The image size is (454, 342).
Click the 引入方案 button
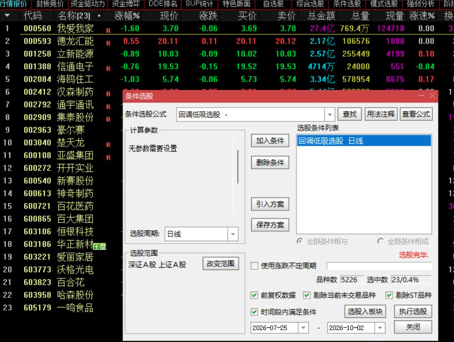[270, 204]
